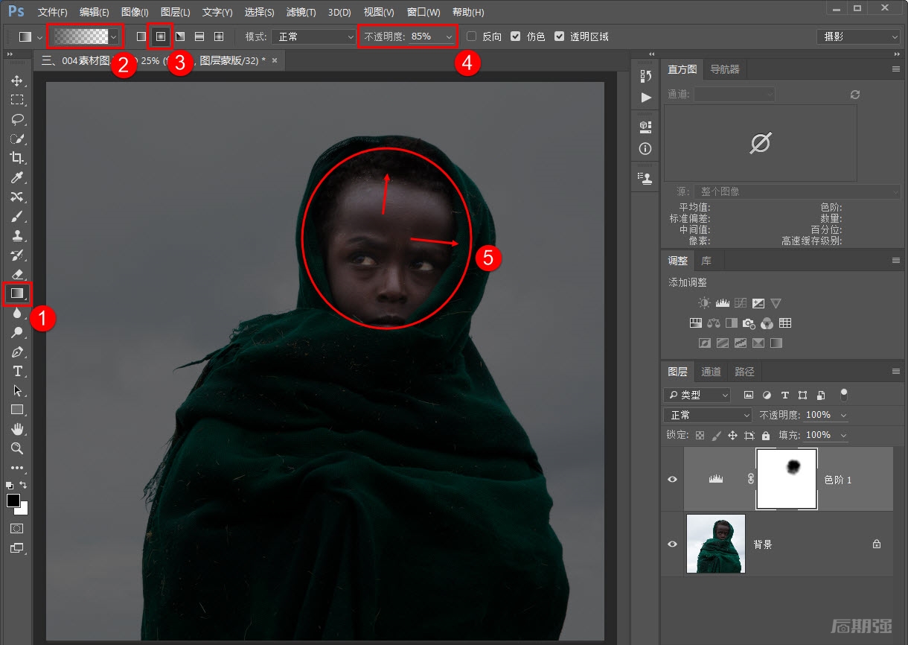Open the gradient opacity 85% dropdown
The width and height of the screenshot is (908, 645).
(x=449, y=36)
